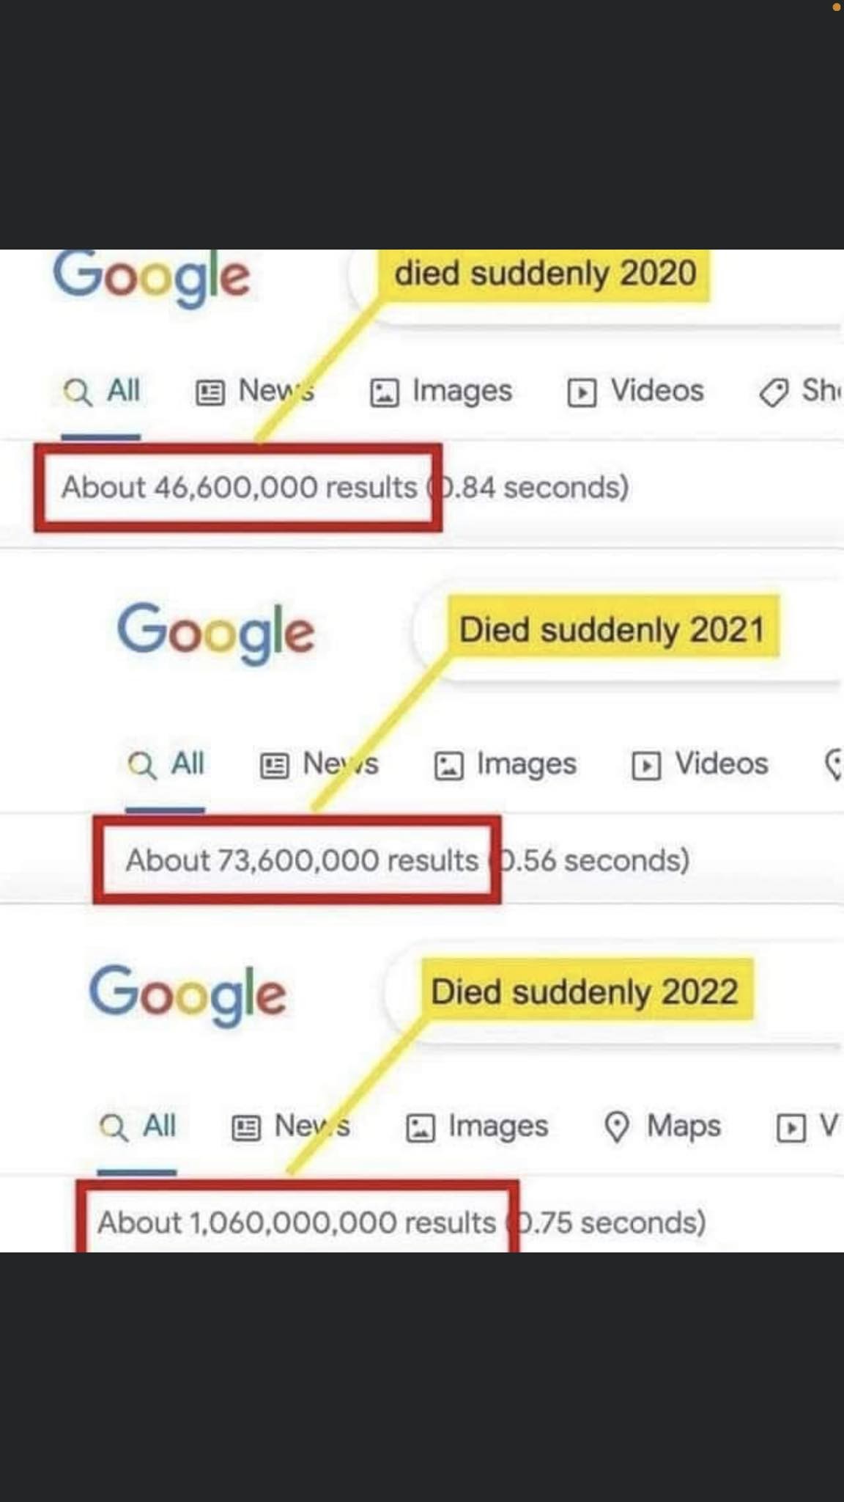Click the 'Died suddenly 2022' search field
The height and width of the screenshot is (1502, 844).
click(x=584, y=992)
